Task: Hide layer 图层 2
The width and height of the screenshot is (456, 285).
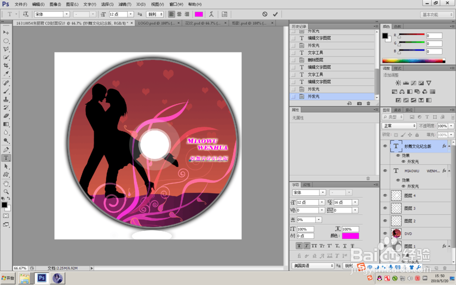Action: click(385, 221)
